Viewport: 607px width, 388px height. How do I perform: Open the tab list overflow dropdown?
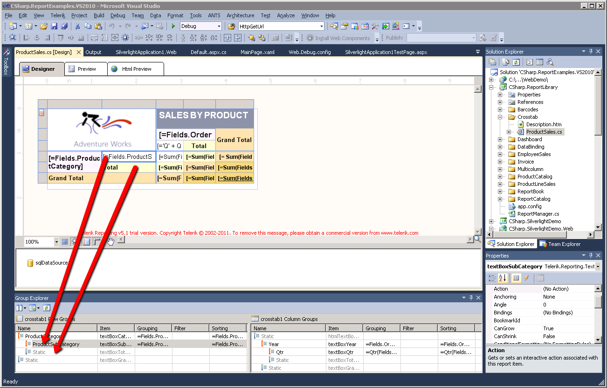click(x=477, y=52)
